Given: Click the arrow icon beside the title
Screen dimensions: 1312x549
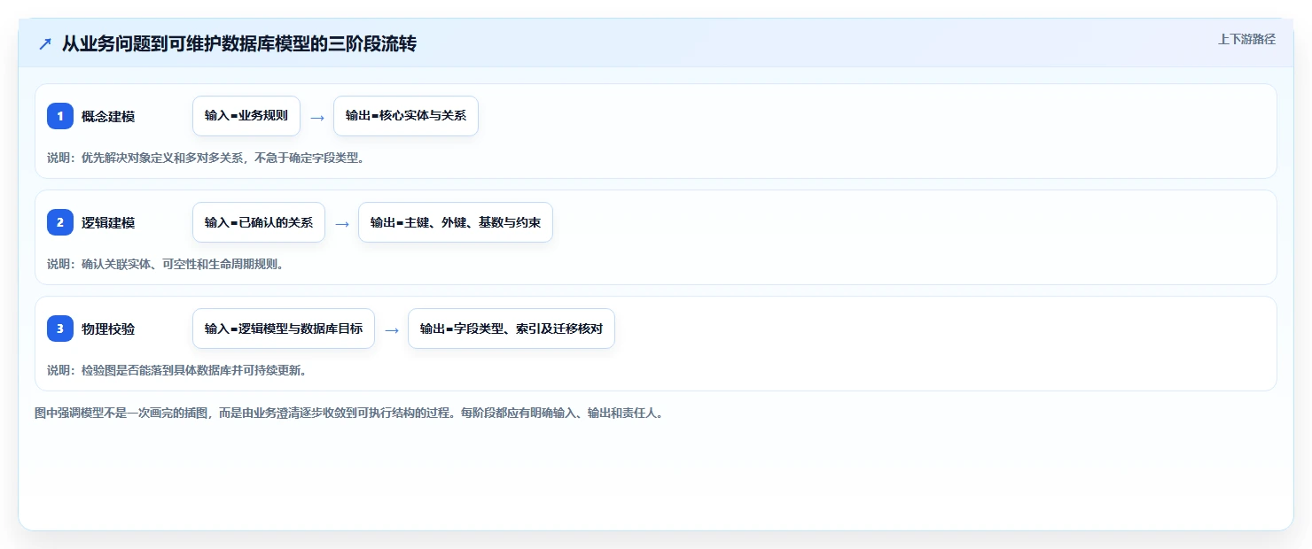Looking at the screenshot, I should (x=45, y=44).
